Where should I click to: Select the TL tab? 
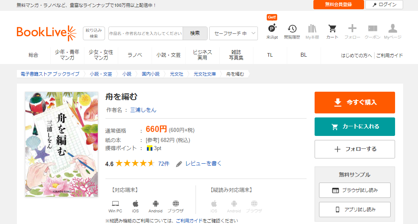270,55
